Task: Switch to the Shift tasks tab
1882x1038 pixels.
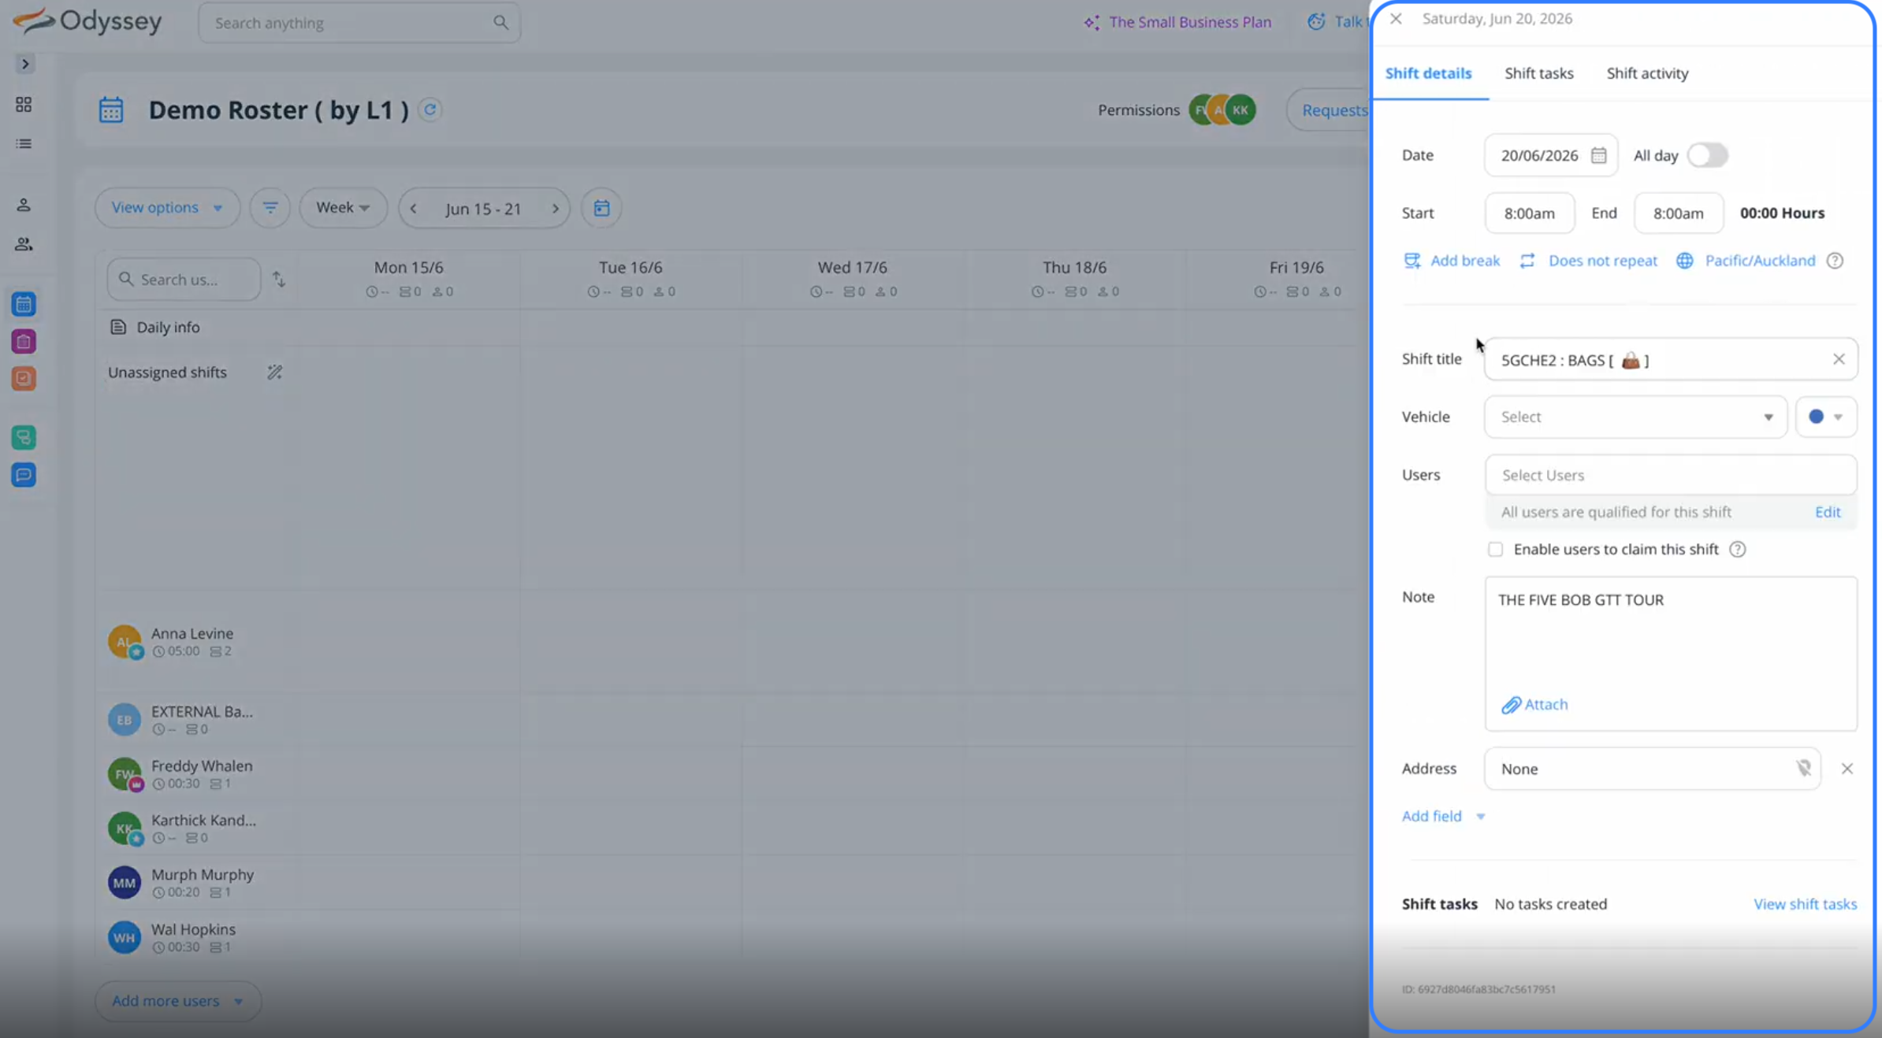Action: click(x=1538, y=73)
